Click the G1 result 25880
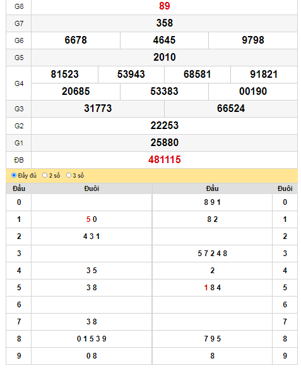Image resolution: width=301 pixels, height=368 pixels. [x=165, y=143]
